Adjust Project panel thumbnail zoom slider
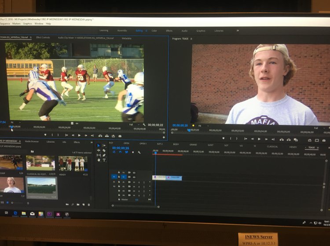 tap(18, 203)
